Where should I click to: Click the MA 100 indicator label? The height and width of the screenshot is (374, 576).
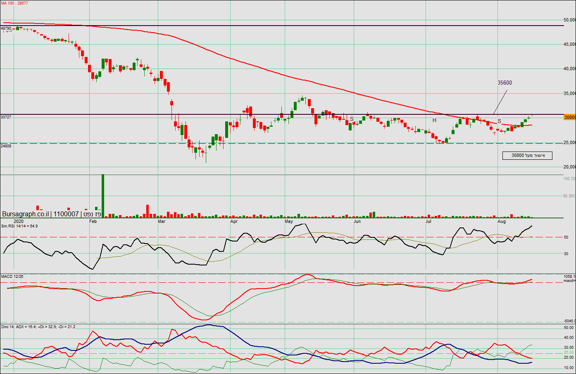[14, 3]
